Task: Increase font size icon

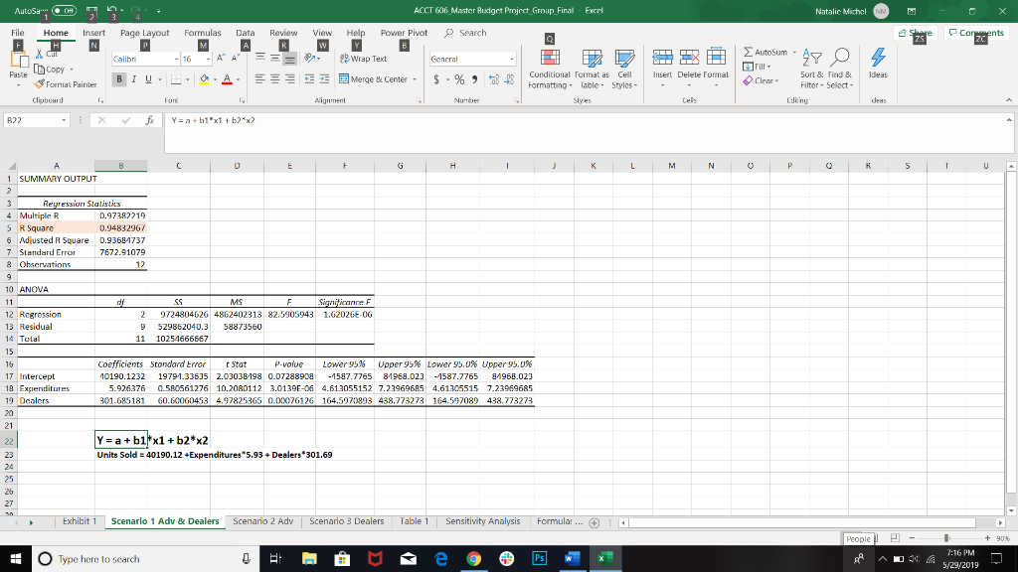Action: pos(221,59)
